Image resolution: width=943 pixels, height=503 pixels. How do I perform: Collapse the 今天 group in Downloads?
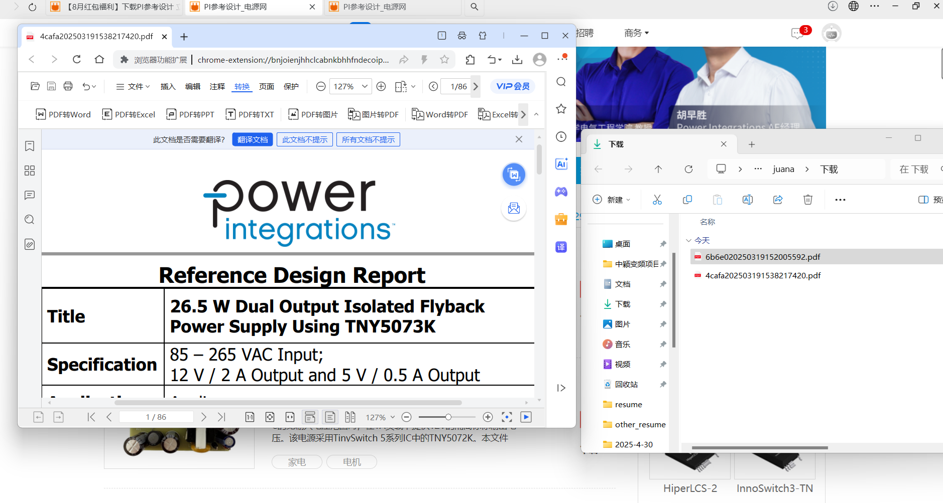(688, 241)
